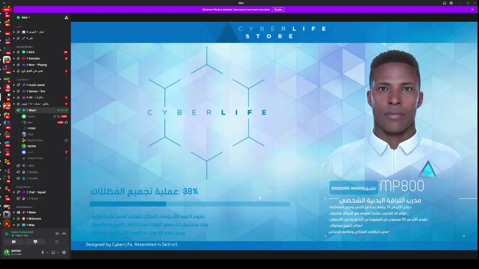This screenshot has height=269, width=479.
Task: Click the share screen button
Action: [36, 242]
